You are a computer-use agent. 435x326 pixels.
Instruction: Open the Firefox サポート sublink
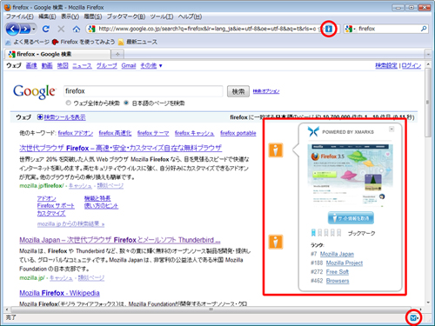[56, 206]
